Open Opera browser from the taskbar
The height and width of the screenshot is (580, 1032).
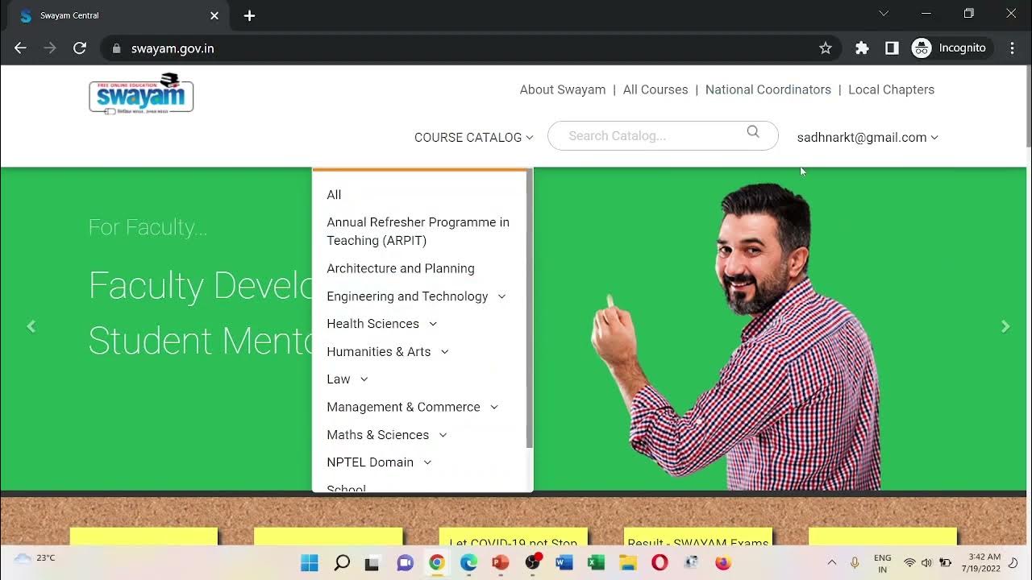click(660, 562)
